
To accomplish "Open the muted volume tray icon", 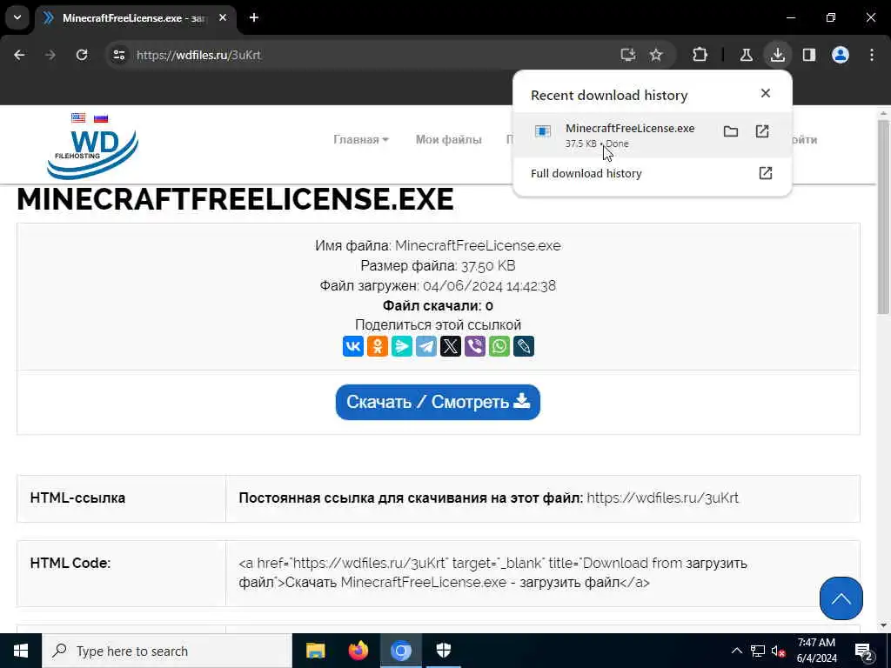I will (x=779, y=651).
